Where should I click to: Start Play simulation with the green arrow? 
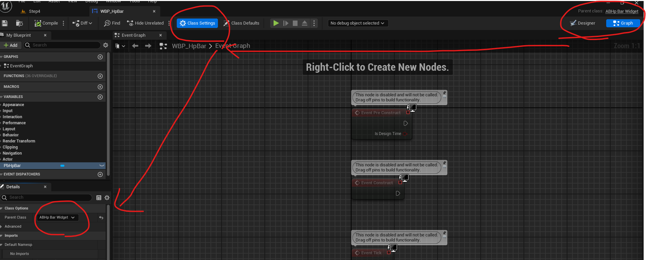tap(276, 23)
